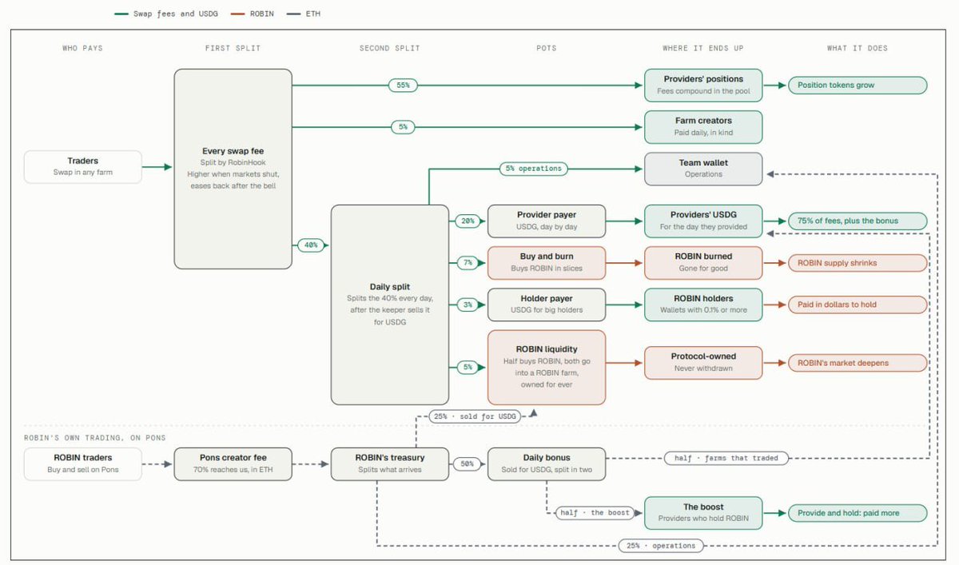Click the Traders box

(x=83, y=166)
